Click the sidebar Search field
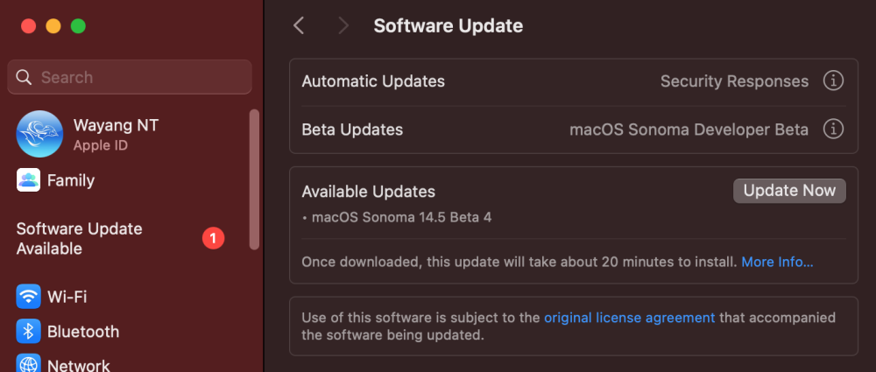 (x=130, y=77)
